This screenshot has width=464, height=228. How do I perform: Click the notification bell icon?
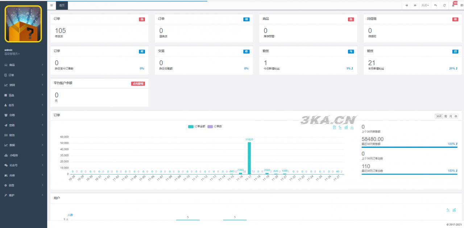453,5
